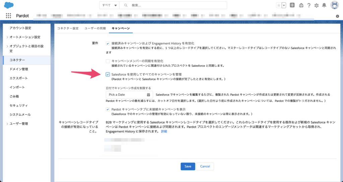Image resolution: width=343 pixels, height=182 pixels.
Task: Open エクスポート in sidebar
Action: click(x=19, y=78)
